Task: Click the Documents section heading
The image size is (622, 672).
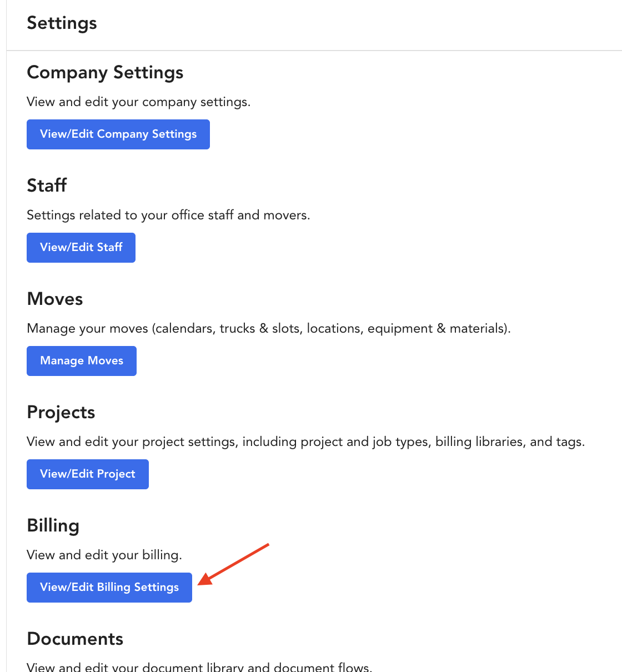Action: point(75,639)
